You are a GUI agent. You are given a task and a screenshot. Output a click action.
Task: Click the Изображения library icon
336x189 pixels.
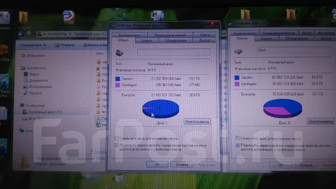coord(25,87)
